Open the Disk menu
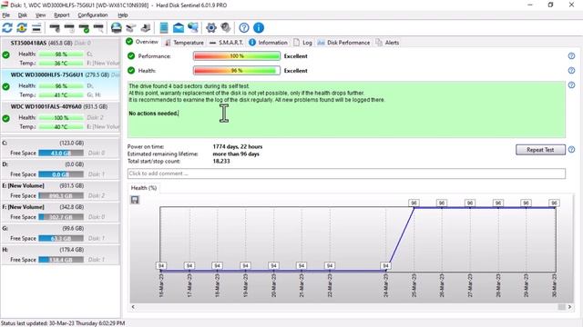 point(23,15)
